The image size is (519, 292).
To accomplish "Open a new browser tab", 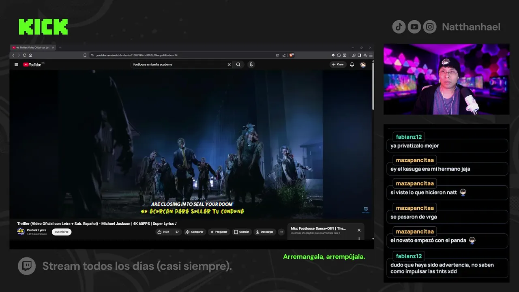I will click(60, 47).
